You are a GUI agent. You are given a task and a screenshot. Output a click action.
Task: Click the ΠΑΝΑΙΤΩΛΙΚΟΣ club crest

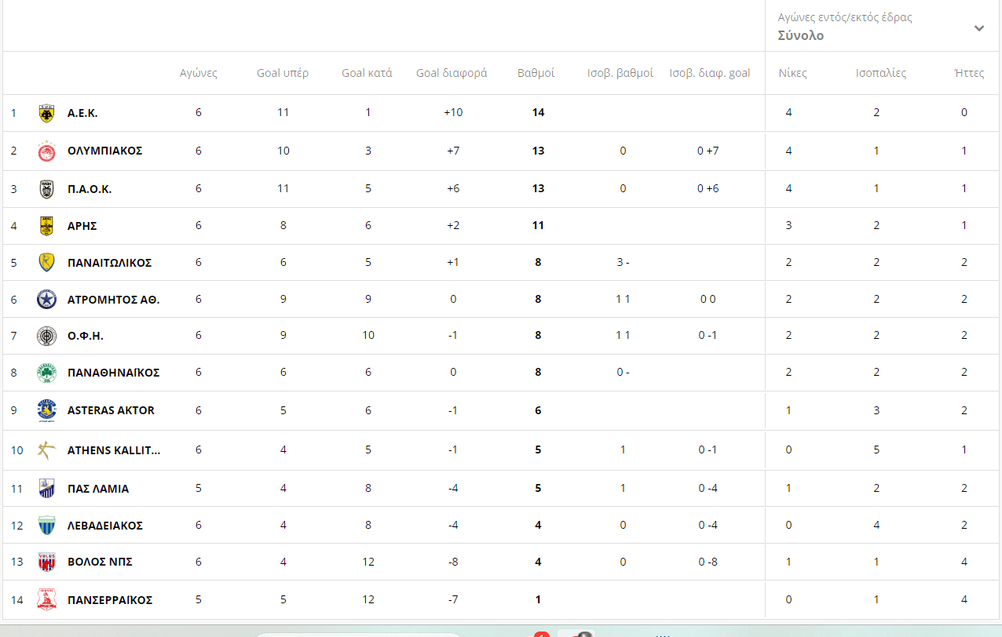pyautogui.click(x=46, y=263)
